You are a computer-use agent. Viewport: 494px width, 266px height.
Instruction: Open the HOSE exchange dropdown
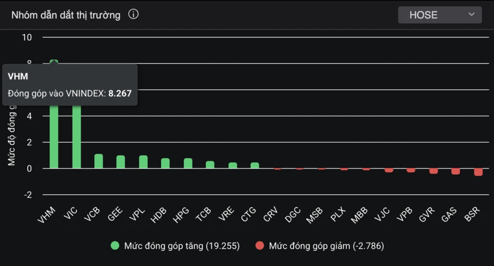(x=440, y=15)
